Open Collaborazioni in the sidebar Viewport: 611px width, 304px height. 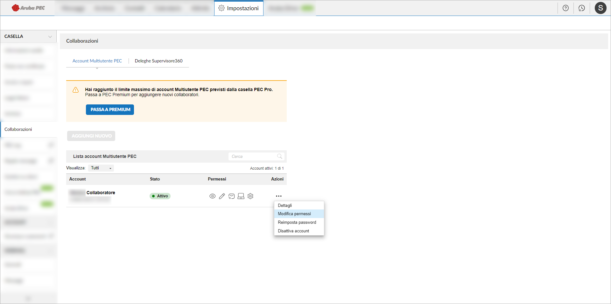[29, 129]
